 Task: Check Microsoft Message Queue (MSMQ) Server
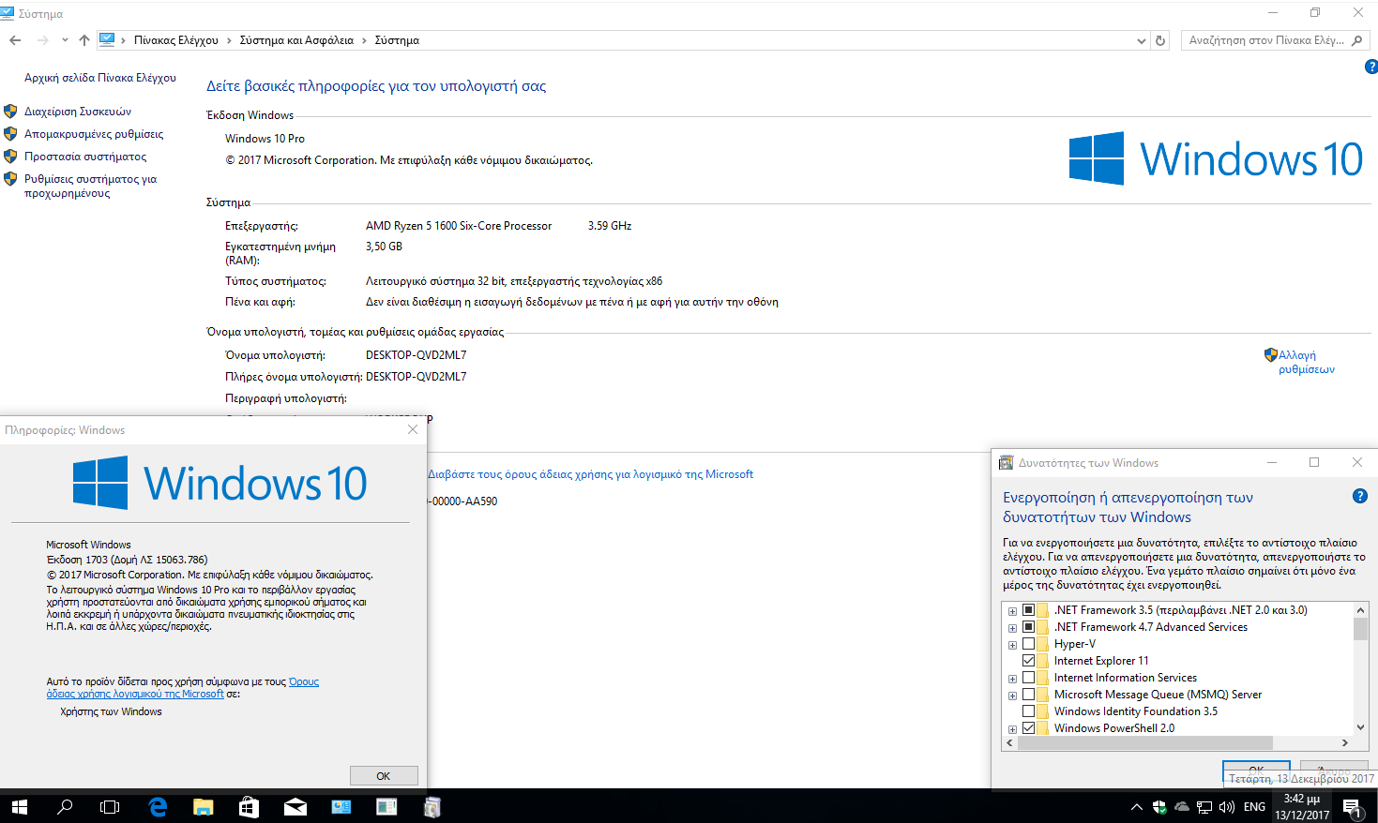[x=1028, y=695]
